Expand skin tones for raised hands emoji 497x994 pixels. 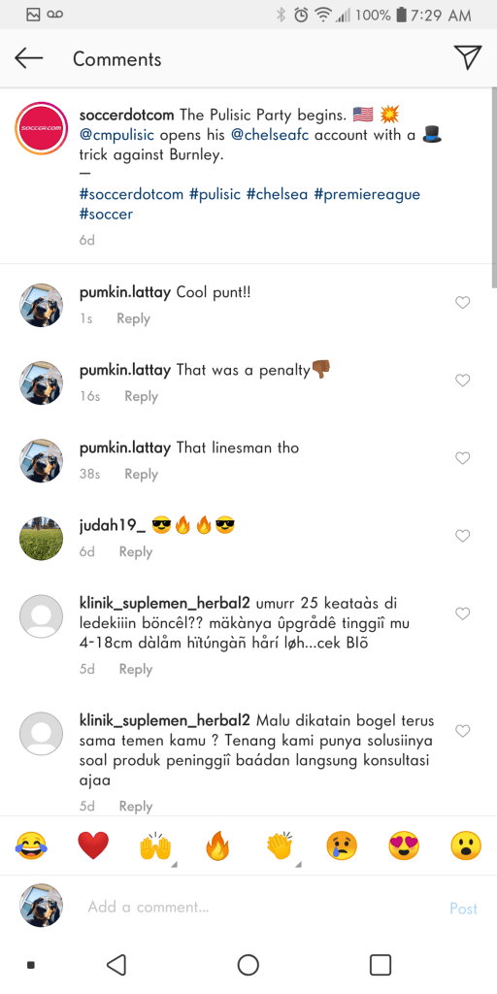(175, 864)
